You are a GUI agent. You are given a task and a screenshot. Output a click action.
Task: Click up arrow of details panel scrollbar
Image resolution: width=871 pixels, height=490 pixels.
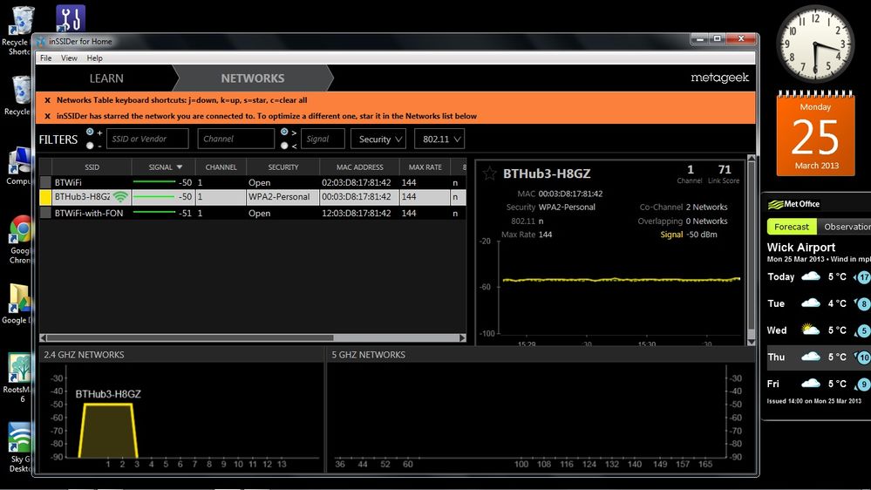[x=751, y=159]
